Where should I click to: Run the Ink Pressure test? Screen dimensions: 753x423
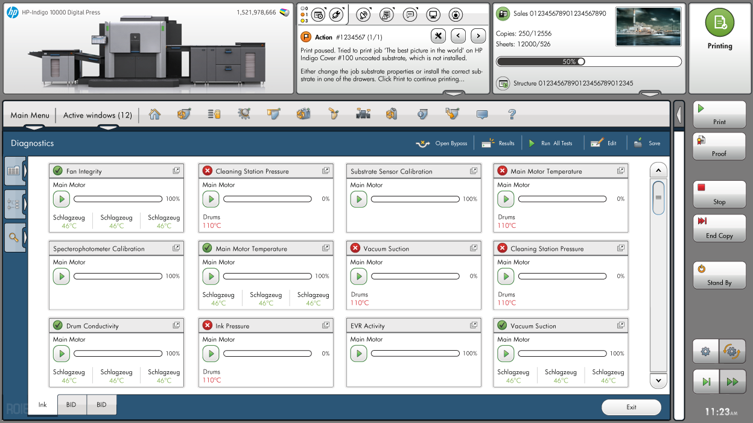(211, 354)
